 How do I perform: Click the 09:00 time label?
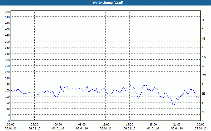(82, 125)
